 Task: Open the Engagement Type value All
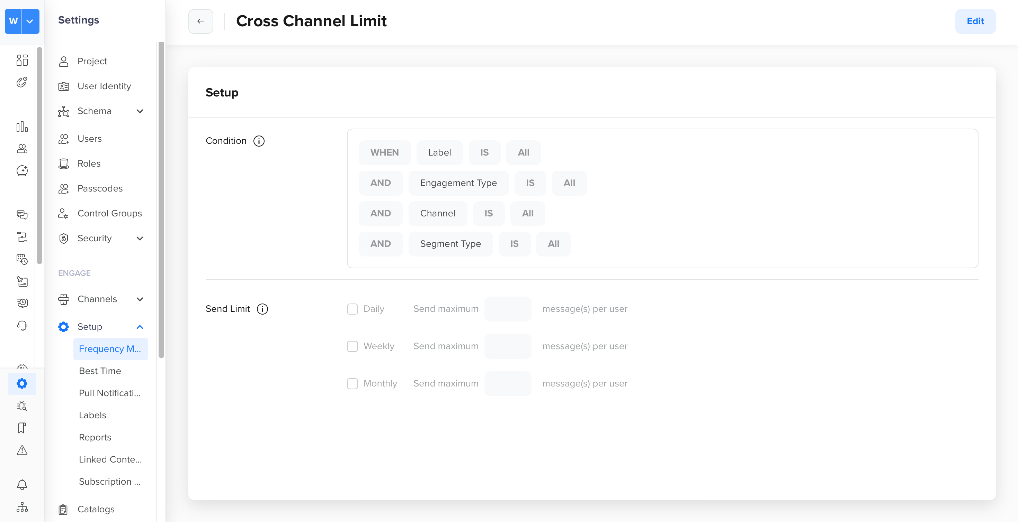(569, 183)
